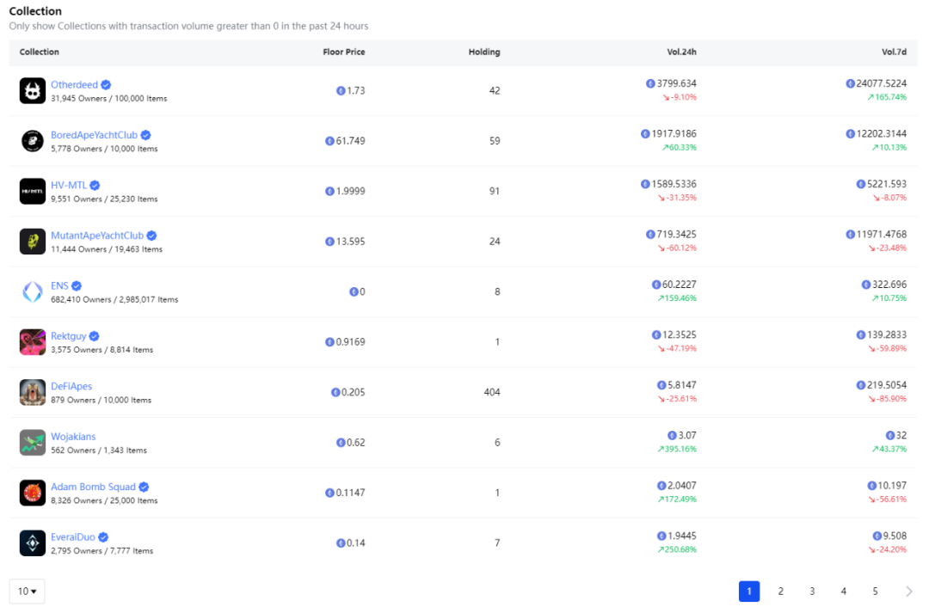
Task: Sort by the Vol.24h column header
Action: [x=681, y=52]
